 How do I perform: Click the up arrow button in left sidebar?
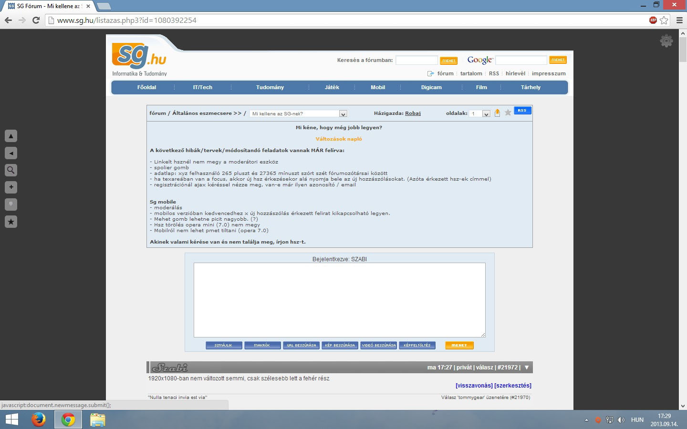click(11, 136)
